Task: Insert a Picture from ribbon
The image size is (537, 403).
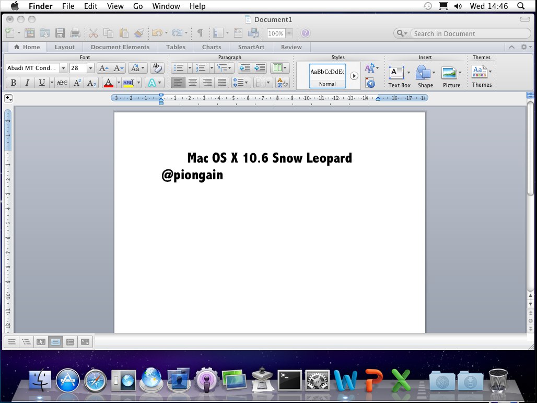Action: (x=451, y=77)
